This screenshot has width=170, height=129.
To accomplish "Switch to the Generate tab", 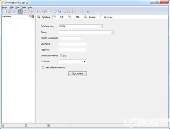I will [106, 17].
